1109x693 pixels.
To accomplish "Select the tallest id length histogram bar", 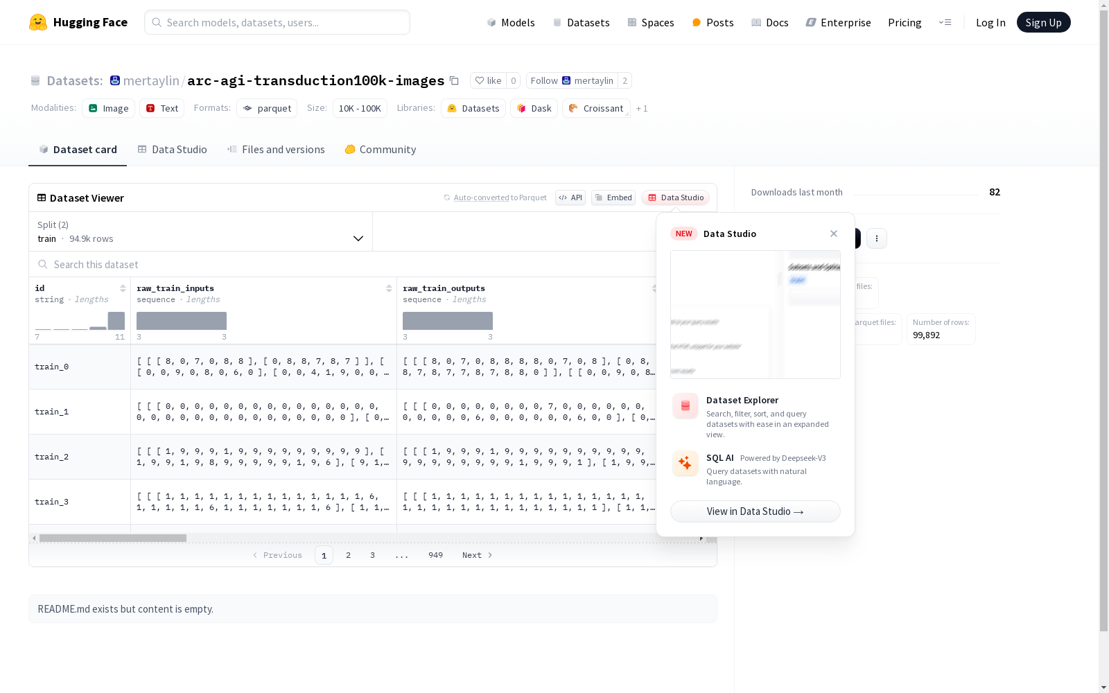I will point(116,321).
